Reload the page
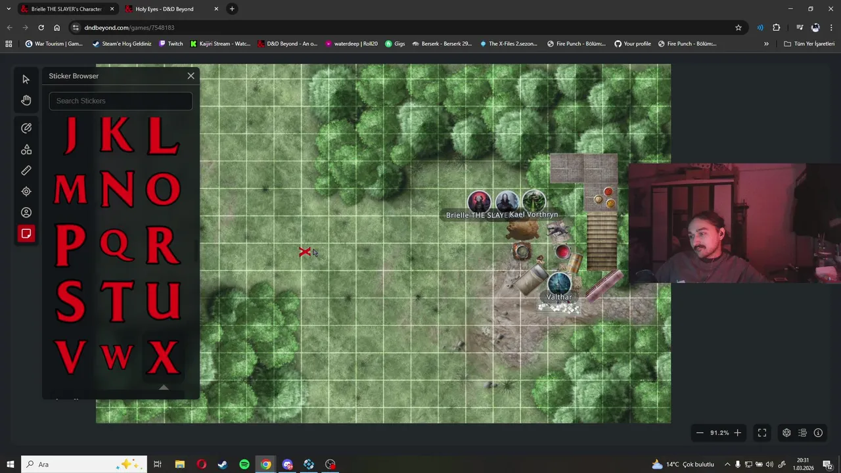The width and height of the screenshot is (841, 473). [41, 28]
